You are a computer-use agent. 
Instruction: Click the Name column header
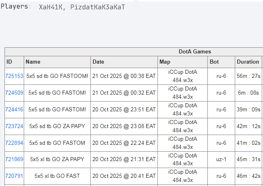(x=33, y=62)
